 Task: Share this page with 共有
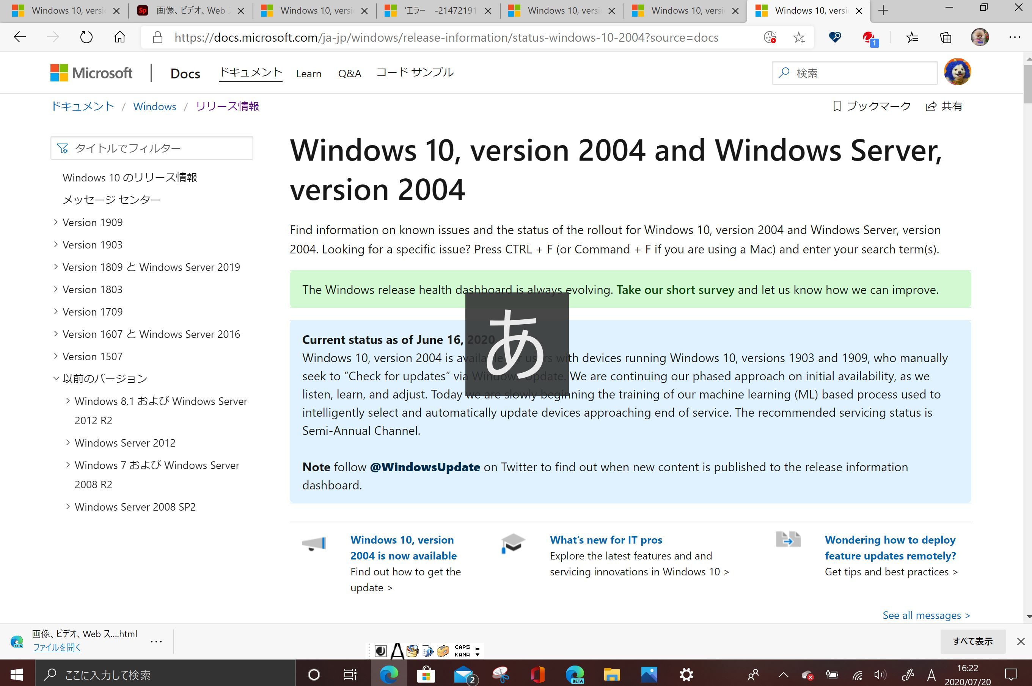(x=944, y=106)
